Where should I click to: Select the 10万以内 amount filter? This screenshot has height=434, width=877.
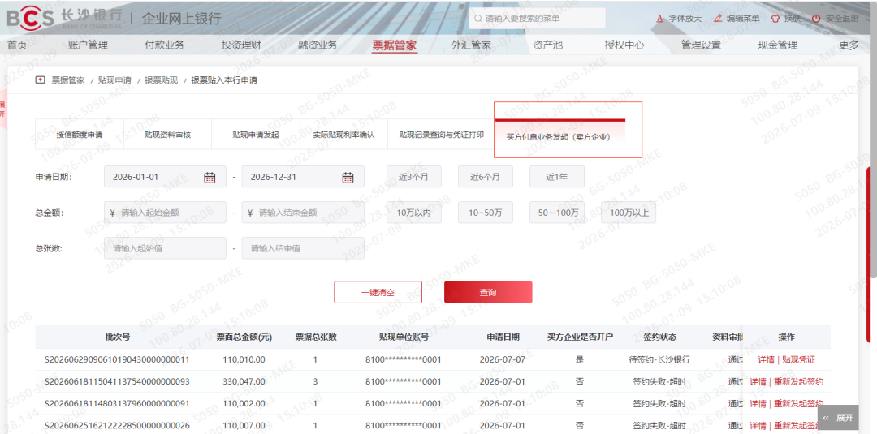click(414, 213)
